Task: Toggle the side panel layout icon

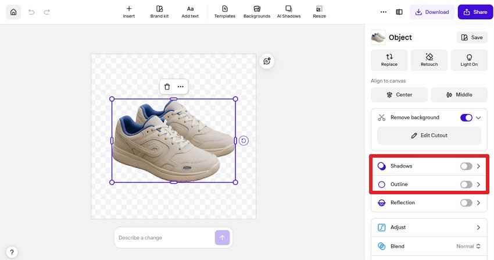Action: 399,12
